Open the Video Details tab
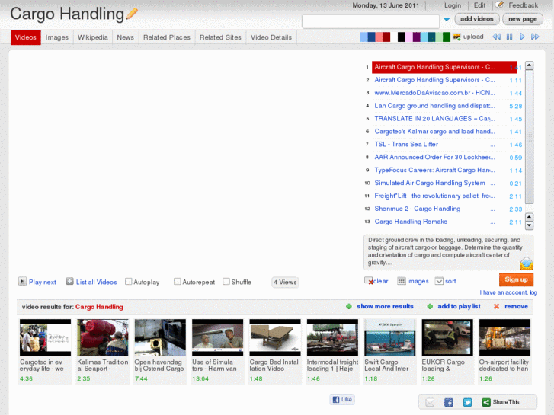The width and height of the screenshot is (554, 415). tap(271, 37)
